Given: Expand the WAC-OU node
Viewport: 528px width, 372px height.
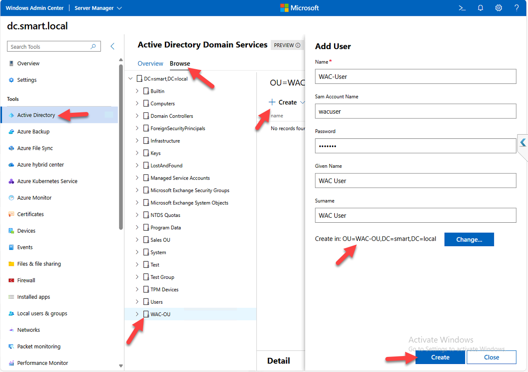Looking at the screenshot, I should (137, 314).
